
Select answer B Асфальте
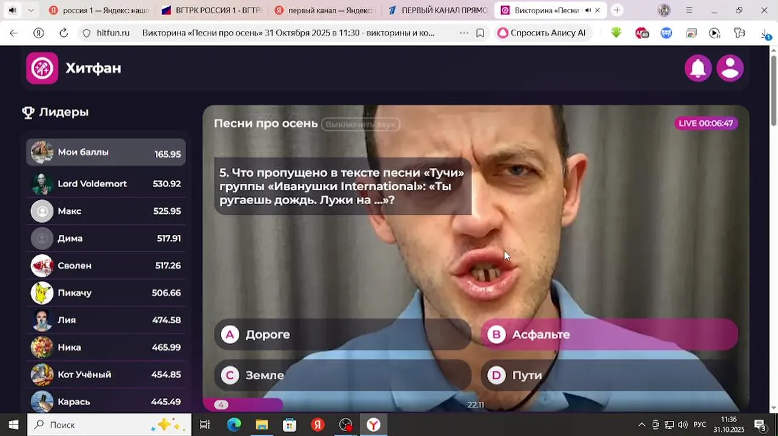609,335
